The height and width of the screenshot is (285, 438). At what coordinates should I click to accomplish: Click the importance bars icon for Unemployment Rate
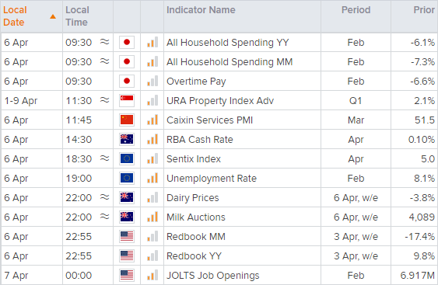[152, 178]
